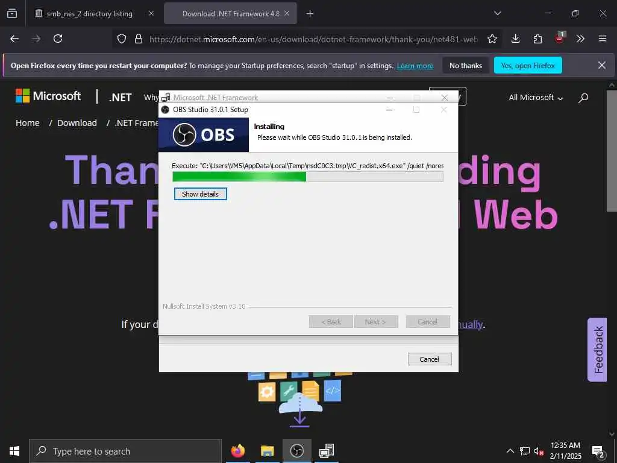This screenshot has height=463, width=617.
Task: Open the vertical Feedback tab
Action: (x=597, y=350)
